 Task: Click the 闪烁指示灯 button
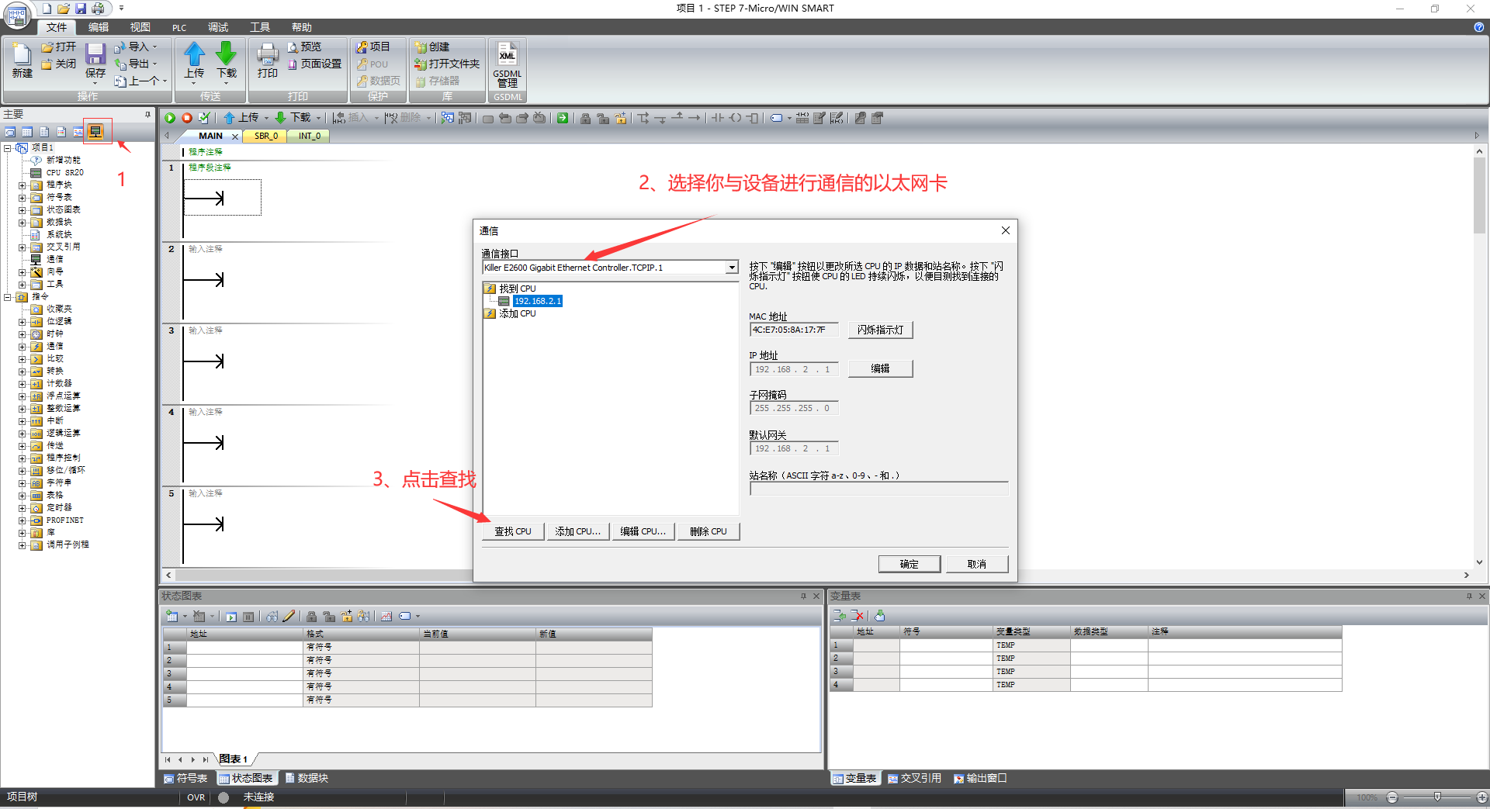pos(880,330)
